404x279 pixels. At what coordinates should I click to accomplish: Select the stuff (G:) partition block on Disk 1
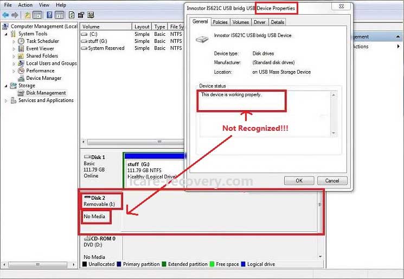[x=153, y=170]
